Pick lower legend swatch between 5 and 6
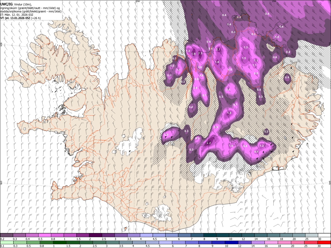Image resolution: width=331 pixels, height=248 pixels. tap(165, 242)
